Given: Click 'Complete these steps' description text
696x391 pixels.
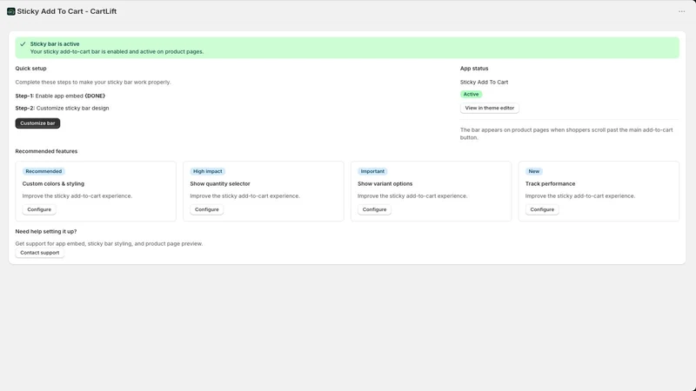Looking at the screenshot, I should click(x=93, y=82).
